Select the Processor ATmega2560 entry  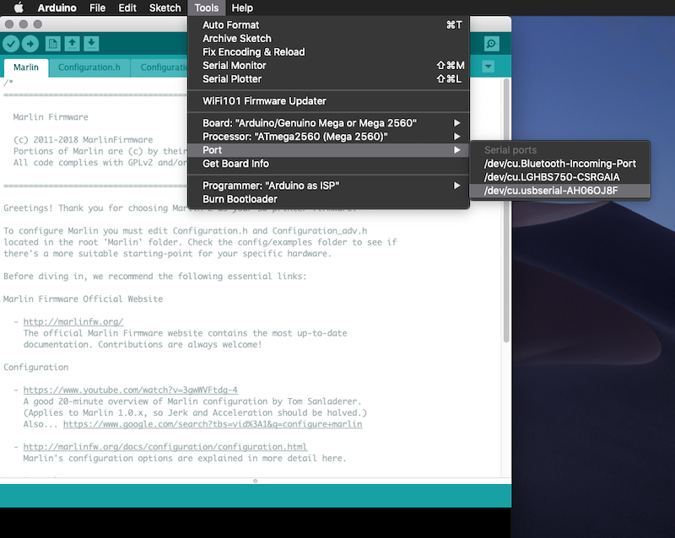click(x=328, y=137)
